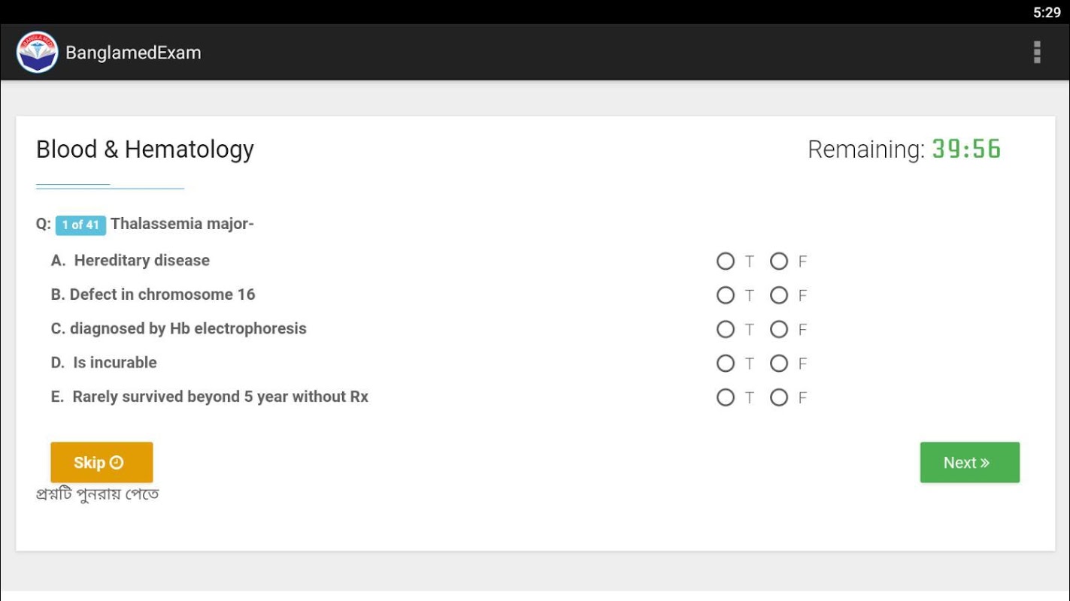Tap the Remaining countdown timer
The height and width of the screenshot is (601, 1070).
point(966,149)
